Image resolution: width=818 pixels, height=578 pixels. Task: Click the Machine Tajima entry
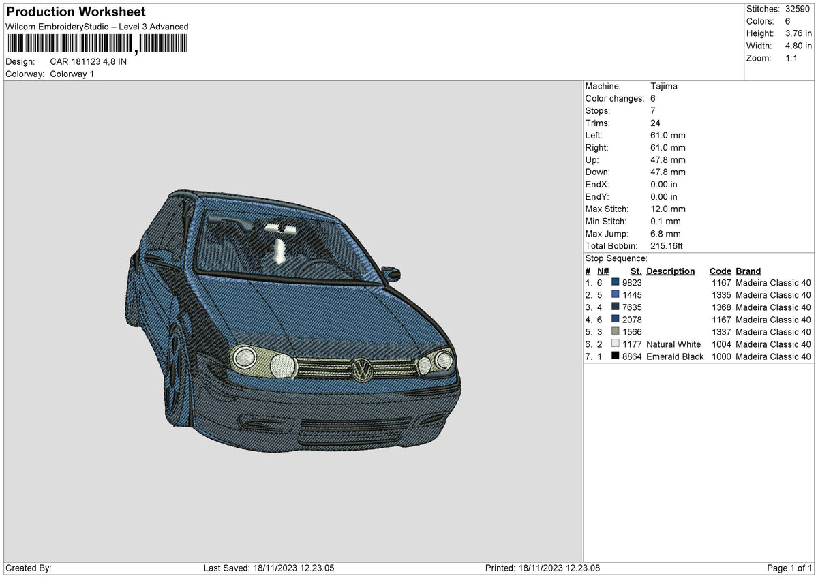click(631, 87)
